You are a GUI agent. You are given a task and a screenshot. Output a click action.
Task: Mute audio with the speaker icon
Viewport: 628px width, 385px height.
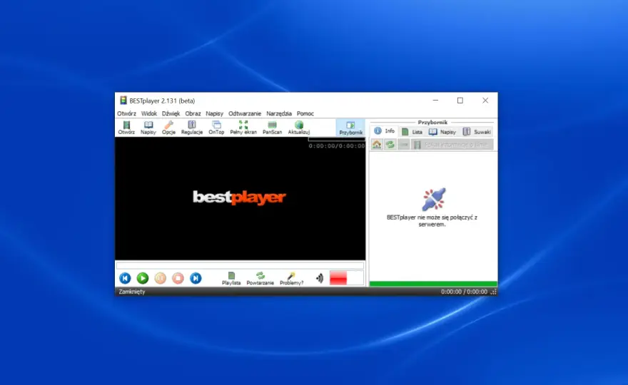click(319, 278)
